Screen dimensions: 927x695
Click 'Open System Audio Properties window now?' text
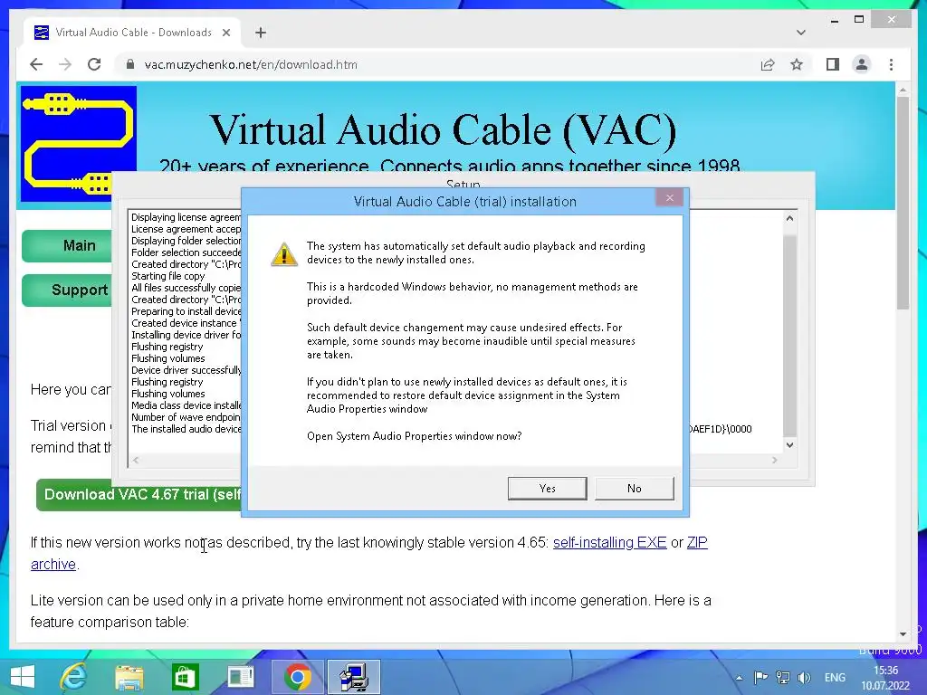tap(414, 436)
